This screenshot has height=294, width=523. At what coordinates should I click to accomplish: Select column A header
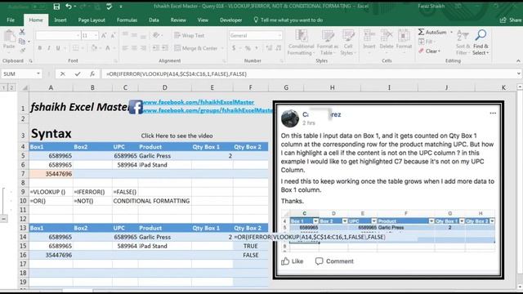[51, 87]
